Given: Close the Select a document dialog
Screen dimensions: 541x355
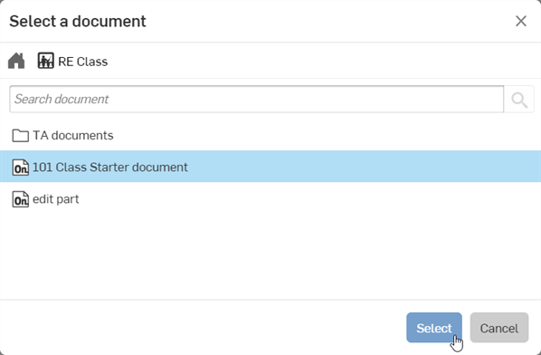Looking at the screenshot, I should [x=521, y=21].
